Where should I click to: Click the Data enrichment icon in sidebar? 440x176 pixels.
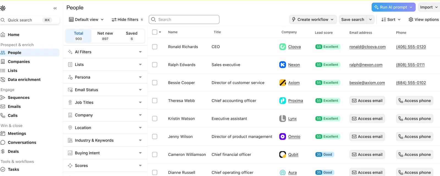(x=3, y=79)
